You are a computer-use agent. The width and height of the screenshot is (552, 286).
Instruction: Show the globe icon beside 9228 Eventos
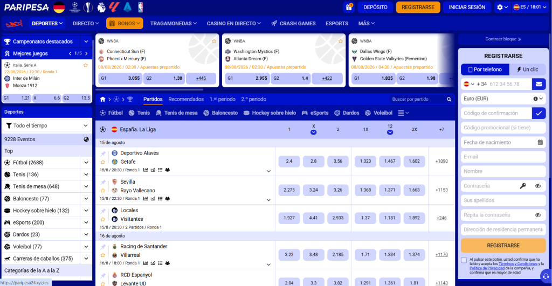coord(86,139)
